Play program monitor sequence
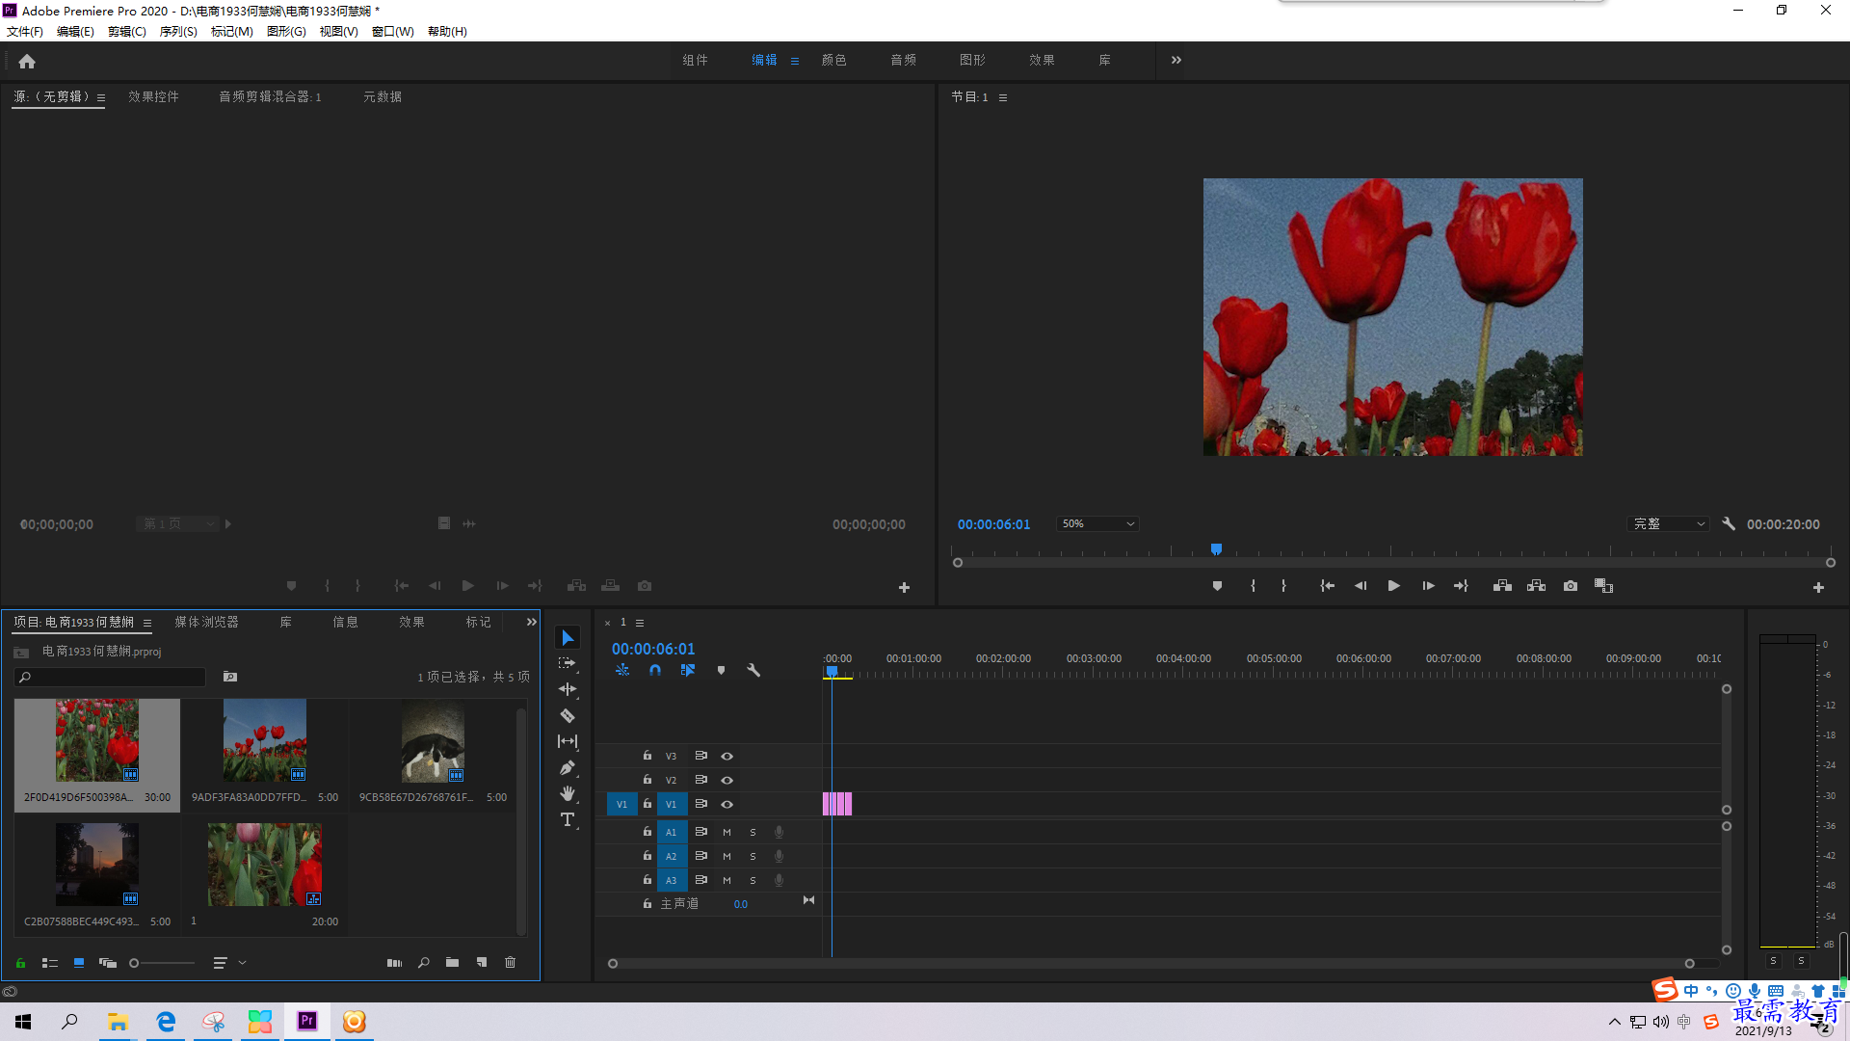This screenshot has width=1850, height=1041. tap(1393, 586)
